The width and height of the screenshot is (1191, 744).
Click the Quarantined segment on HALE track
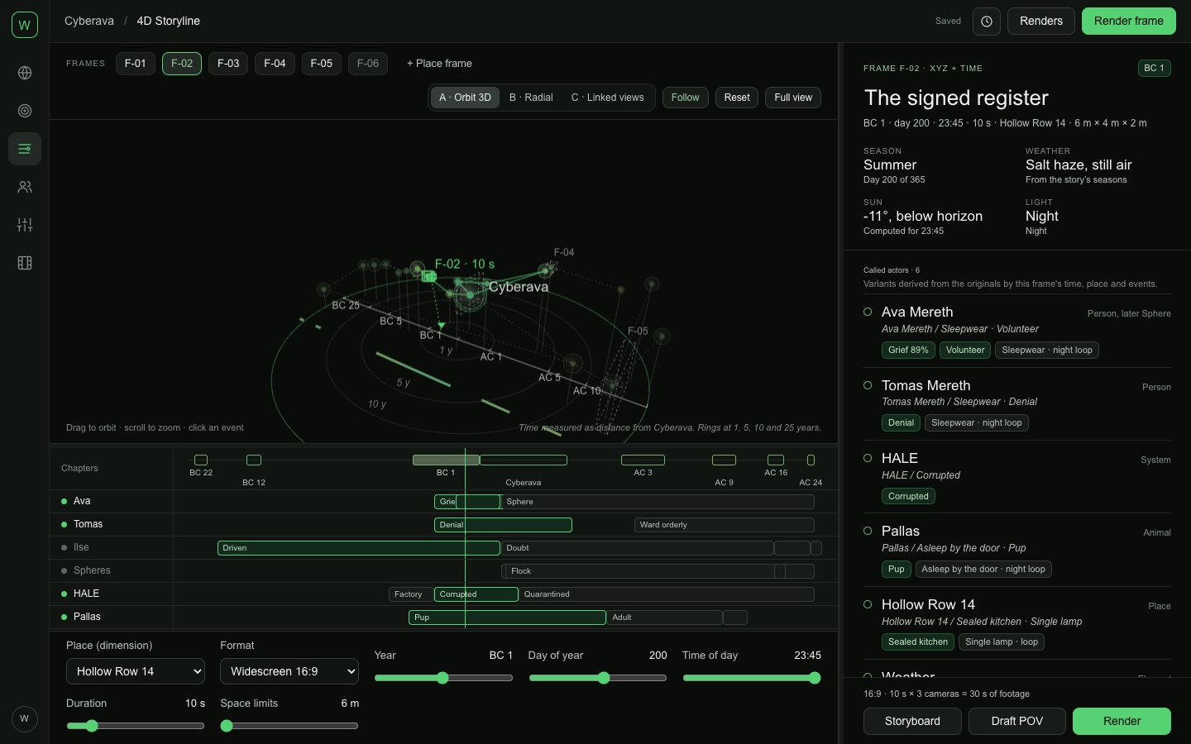pos(667,594)
